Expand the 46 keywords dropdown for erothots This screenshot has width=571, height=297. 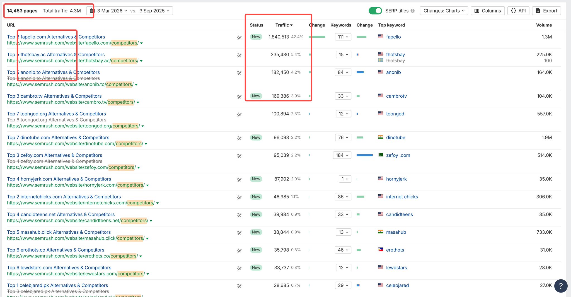pyautogui.click(x=343, y=250)
